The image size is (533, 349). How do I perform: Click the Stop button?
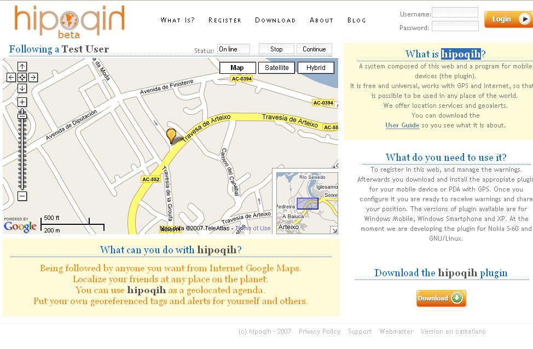[x=276, y=49]
